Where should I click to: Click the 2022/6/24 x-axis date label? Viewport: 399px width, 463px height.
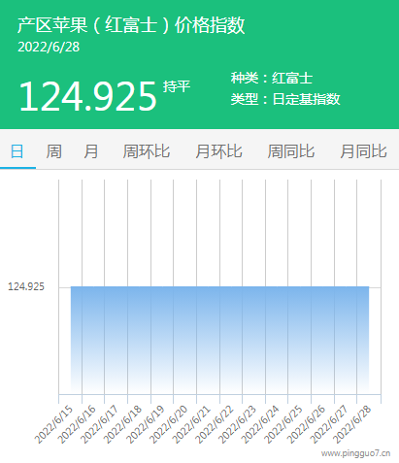point(260,424)
